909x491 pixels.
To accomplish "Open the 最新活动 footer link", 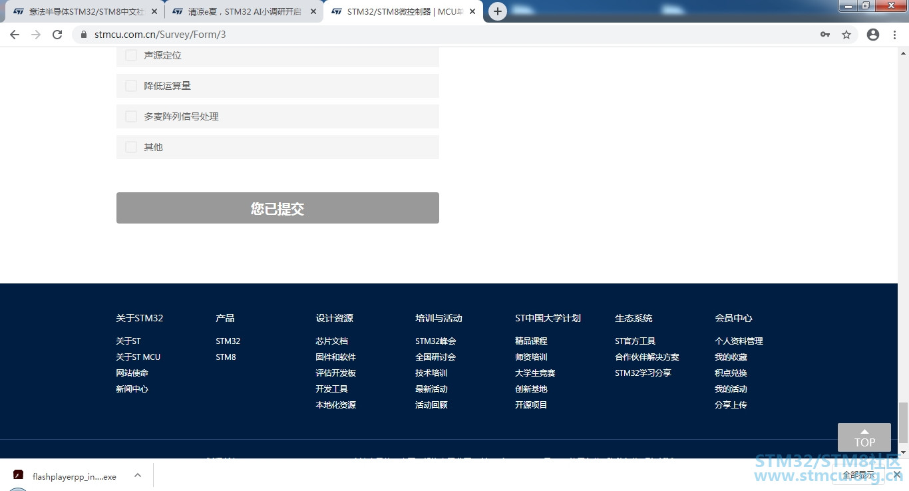I will [x=432, y=389].
